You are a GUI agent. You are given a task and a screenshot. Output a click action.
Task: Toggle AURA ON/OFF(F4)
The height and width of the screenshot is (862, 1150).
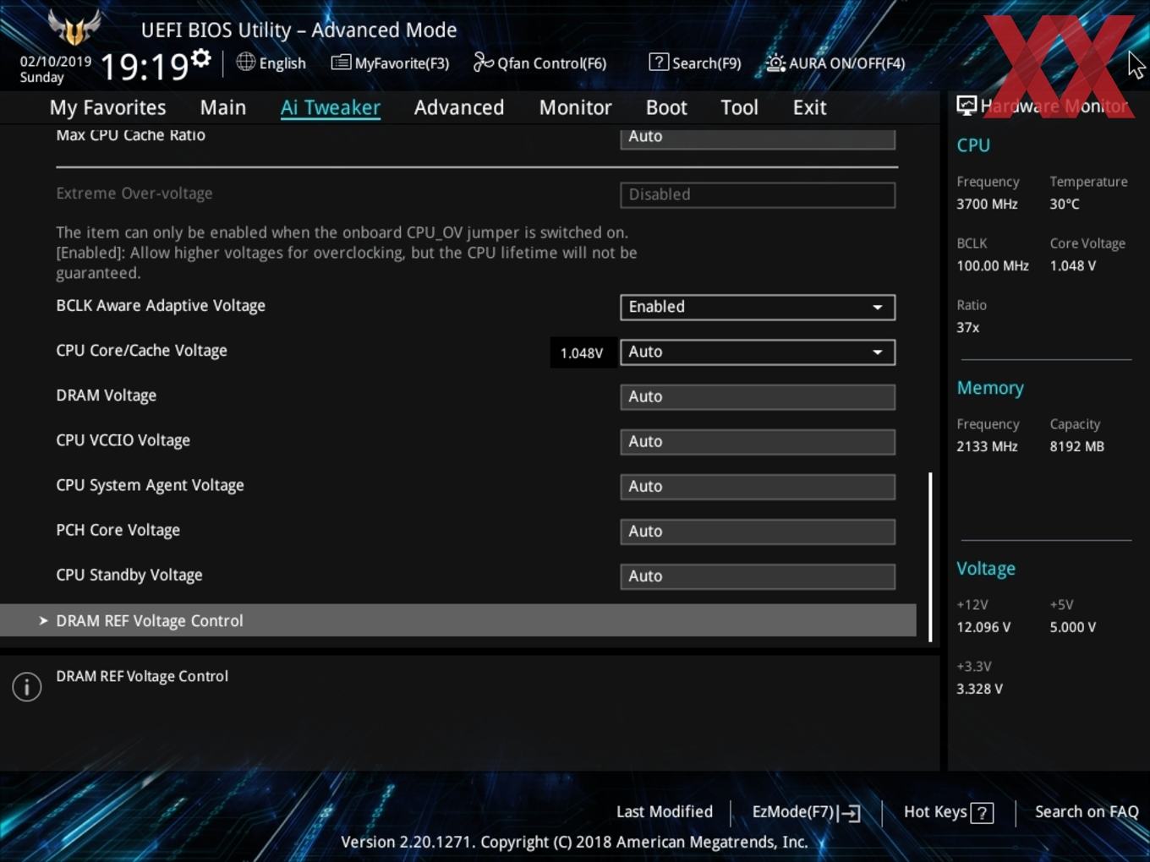pyautogui.click(x=835, y=63)
